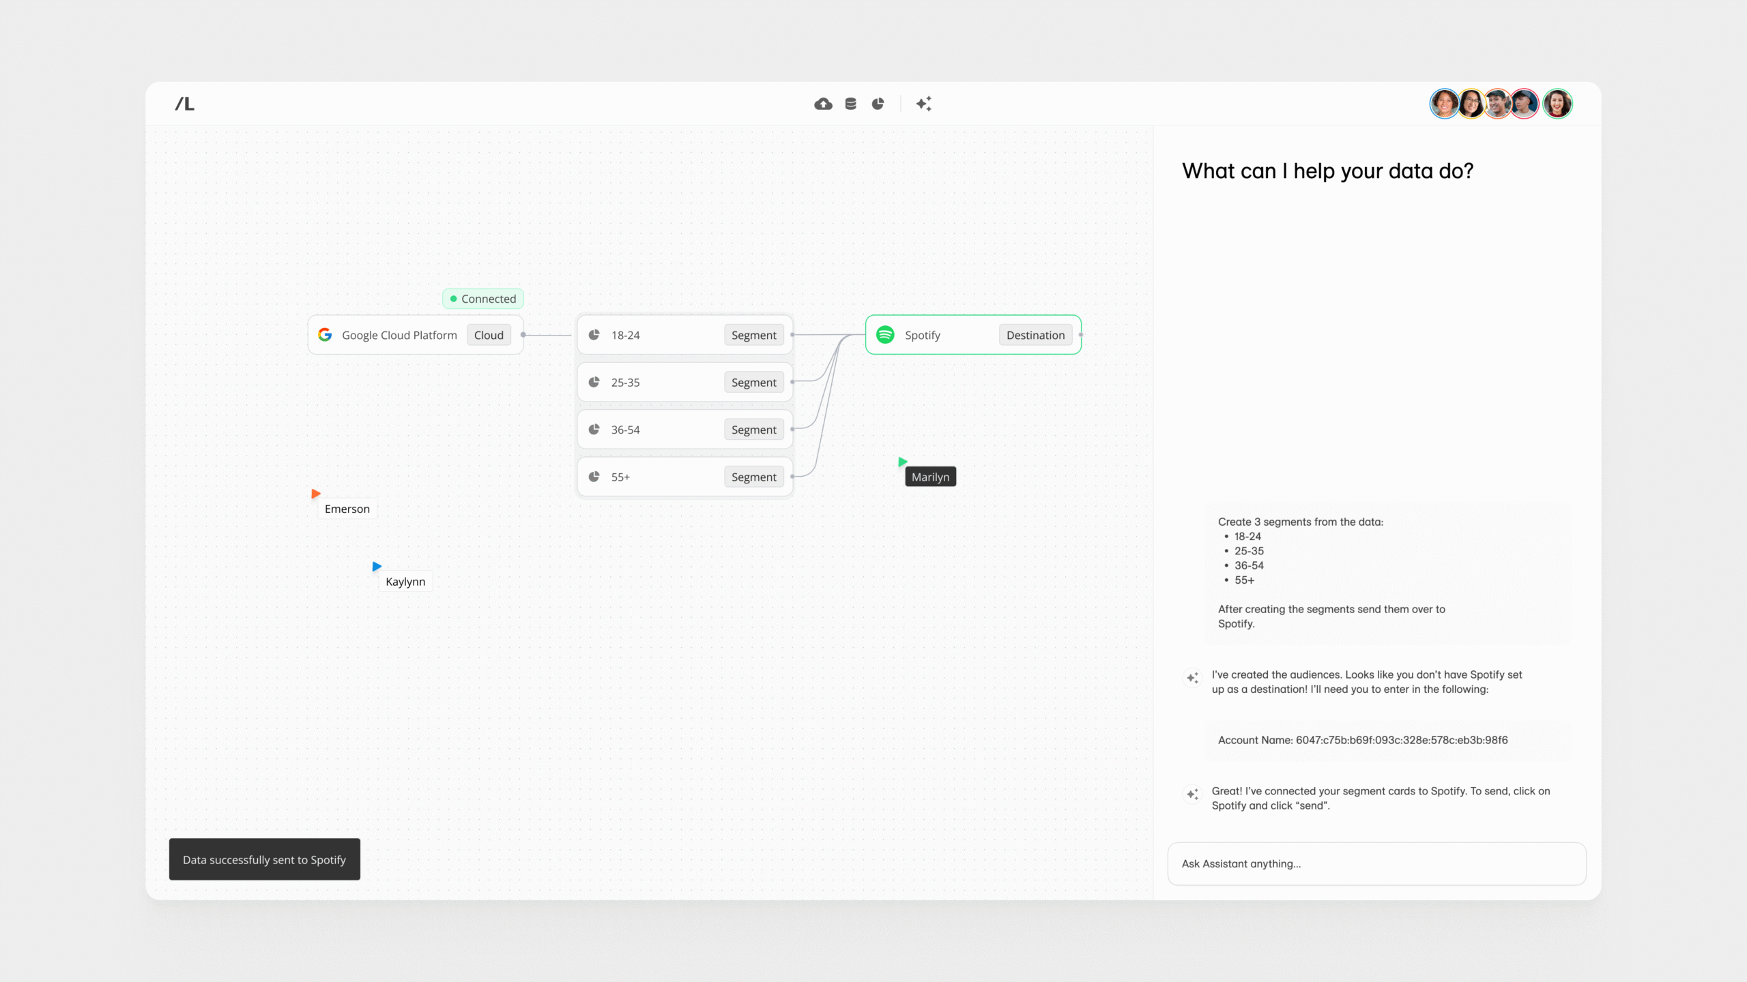Click the Segment tag on the 36-54 card
1747x982 pixels.
753,430
